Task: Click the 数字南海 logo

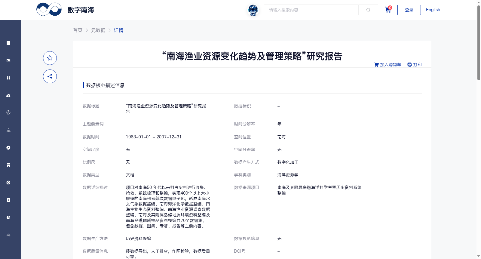Action: [65, 10]
